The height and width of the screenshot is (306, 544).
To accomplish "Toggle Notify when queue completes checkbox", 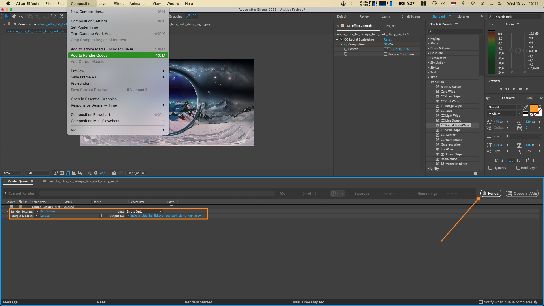I will [481, 302].
